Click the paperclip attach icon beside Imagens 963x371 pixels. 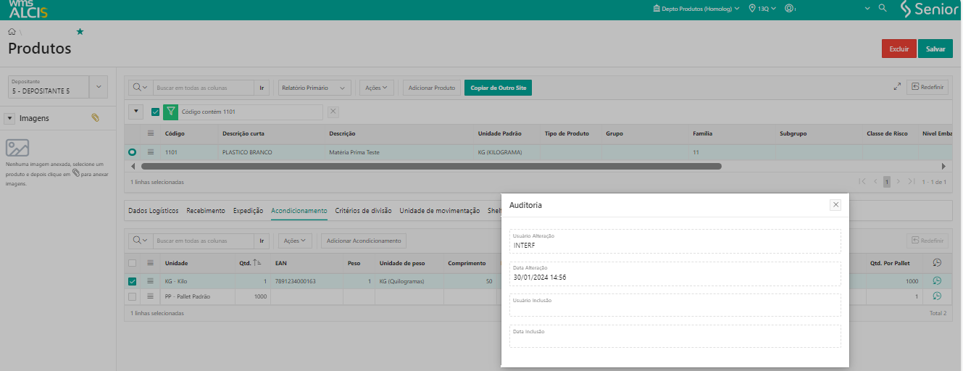click(95, 117)
